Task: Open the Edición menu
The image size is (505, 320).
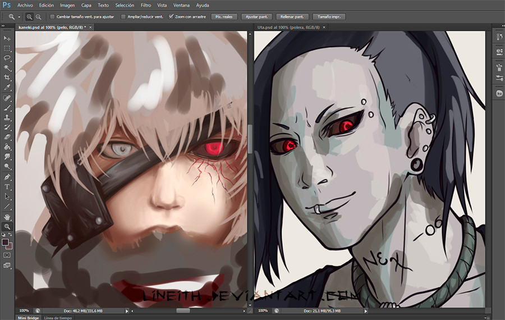Action: tap(47, 5)
